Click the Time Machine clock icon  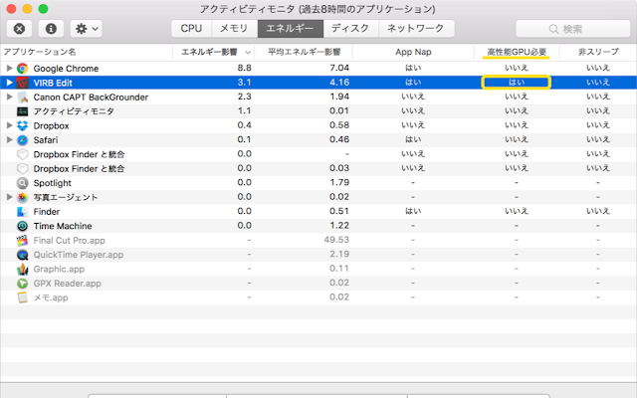coord(22,226)
